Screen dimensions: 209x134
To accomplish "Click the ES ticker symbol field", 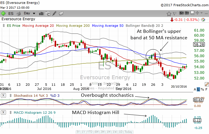I will [11, 14].
